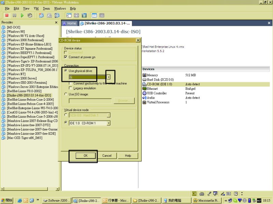This screenshot has height=204, width=273.
Task: Open the Windows menu
Action: click(60, 8)
